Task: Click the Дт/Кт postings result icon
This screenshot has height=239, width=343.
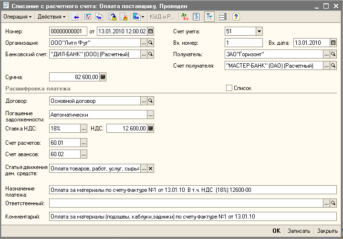Action: (185, 17)
